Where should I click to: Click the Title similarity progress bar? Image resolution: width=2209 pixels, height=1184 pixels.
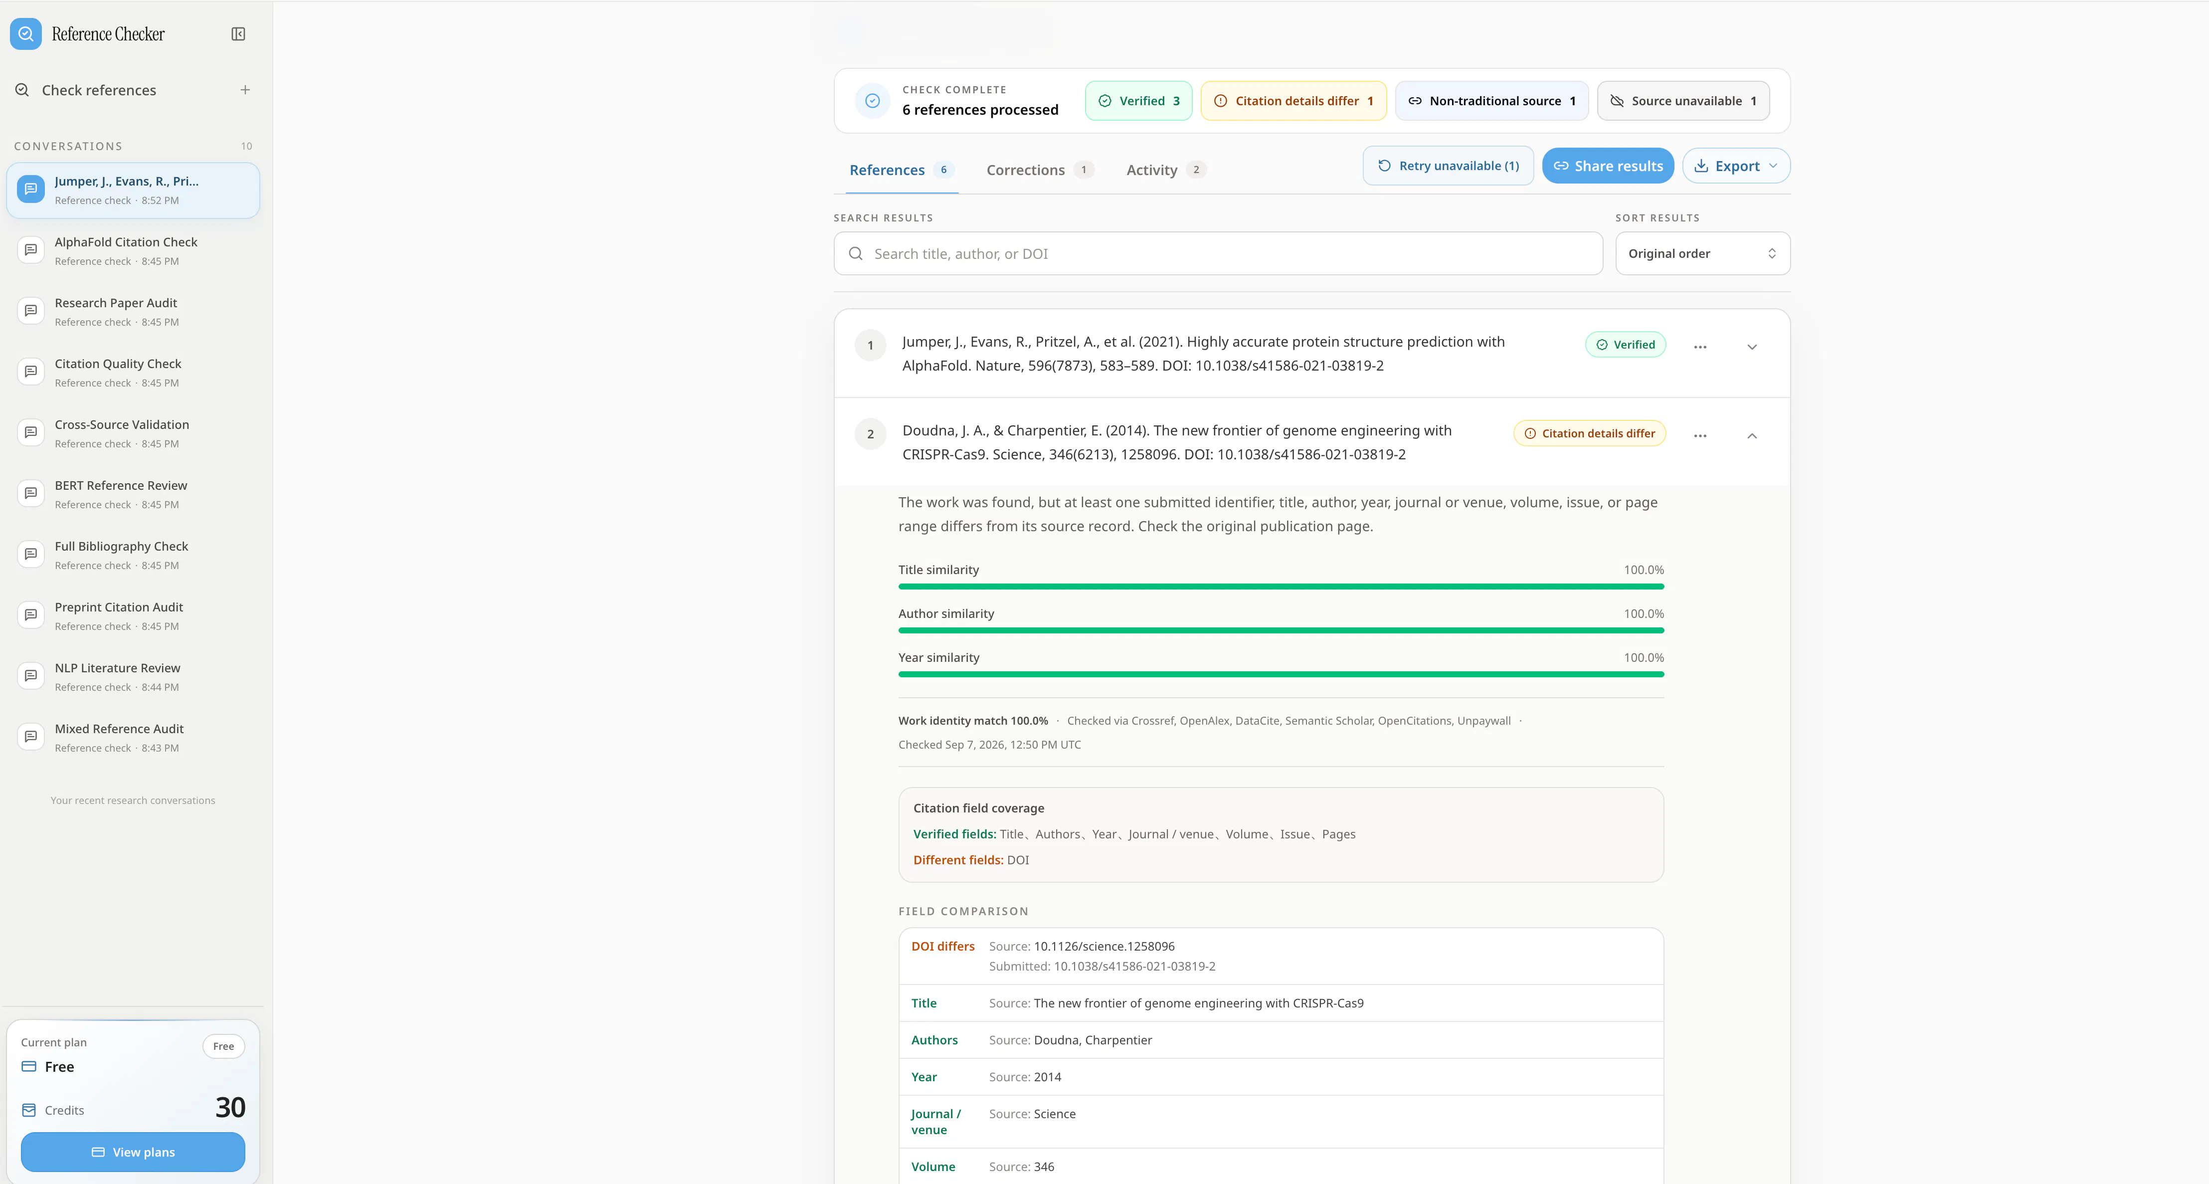pyautogui.click(x=1281, y=587)
